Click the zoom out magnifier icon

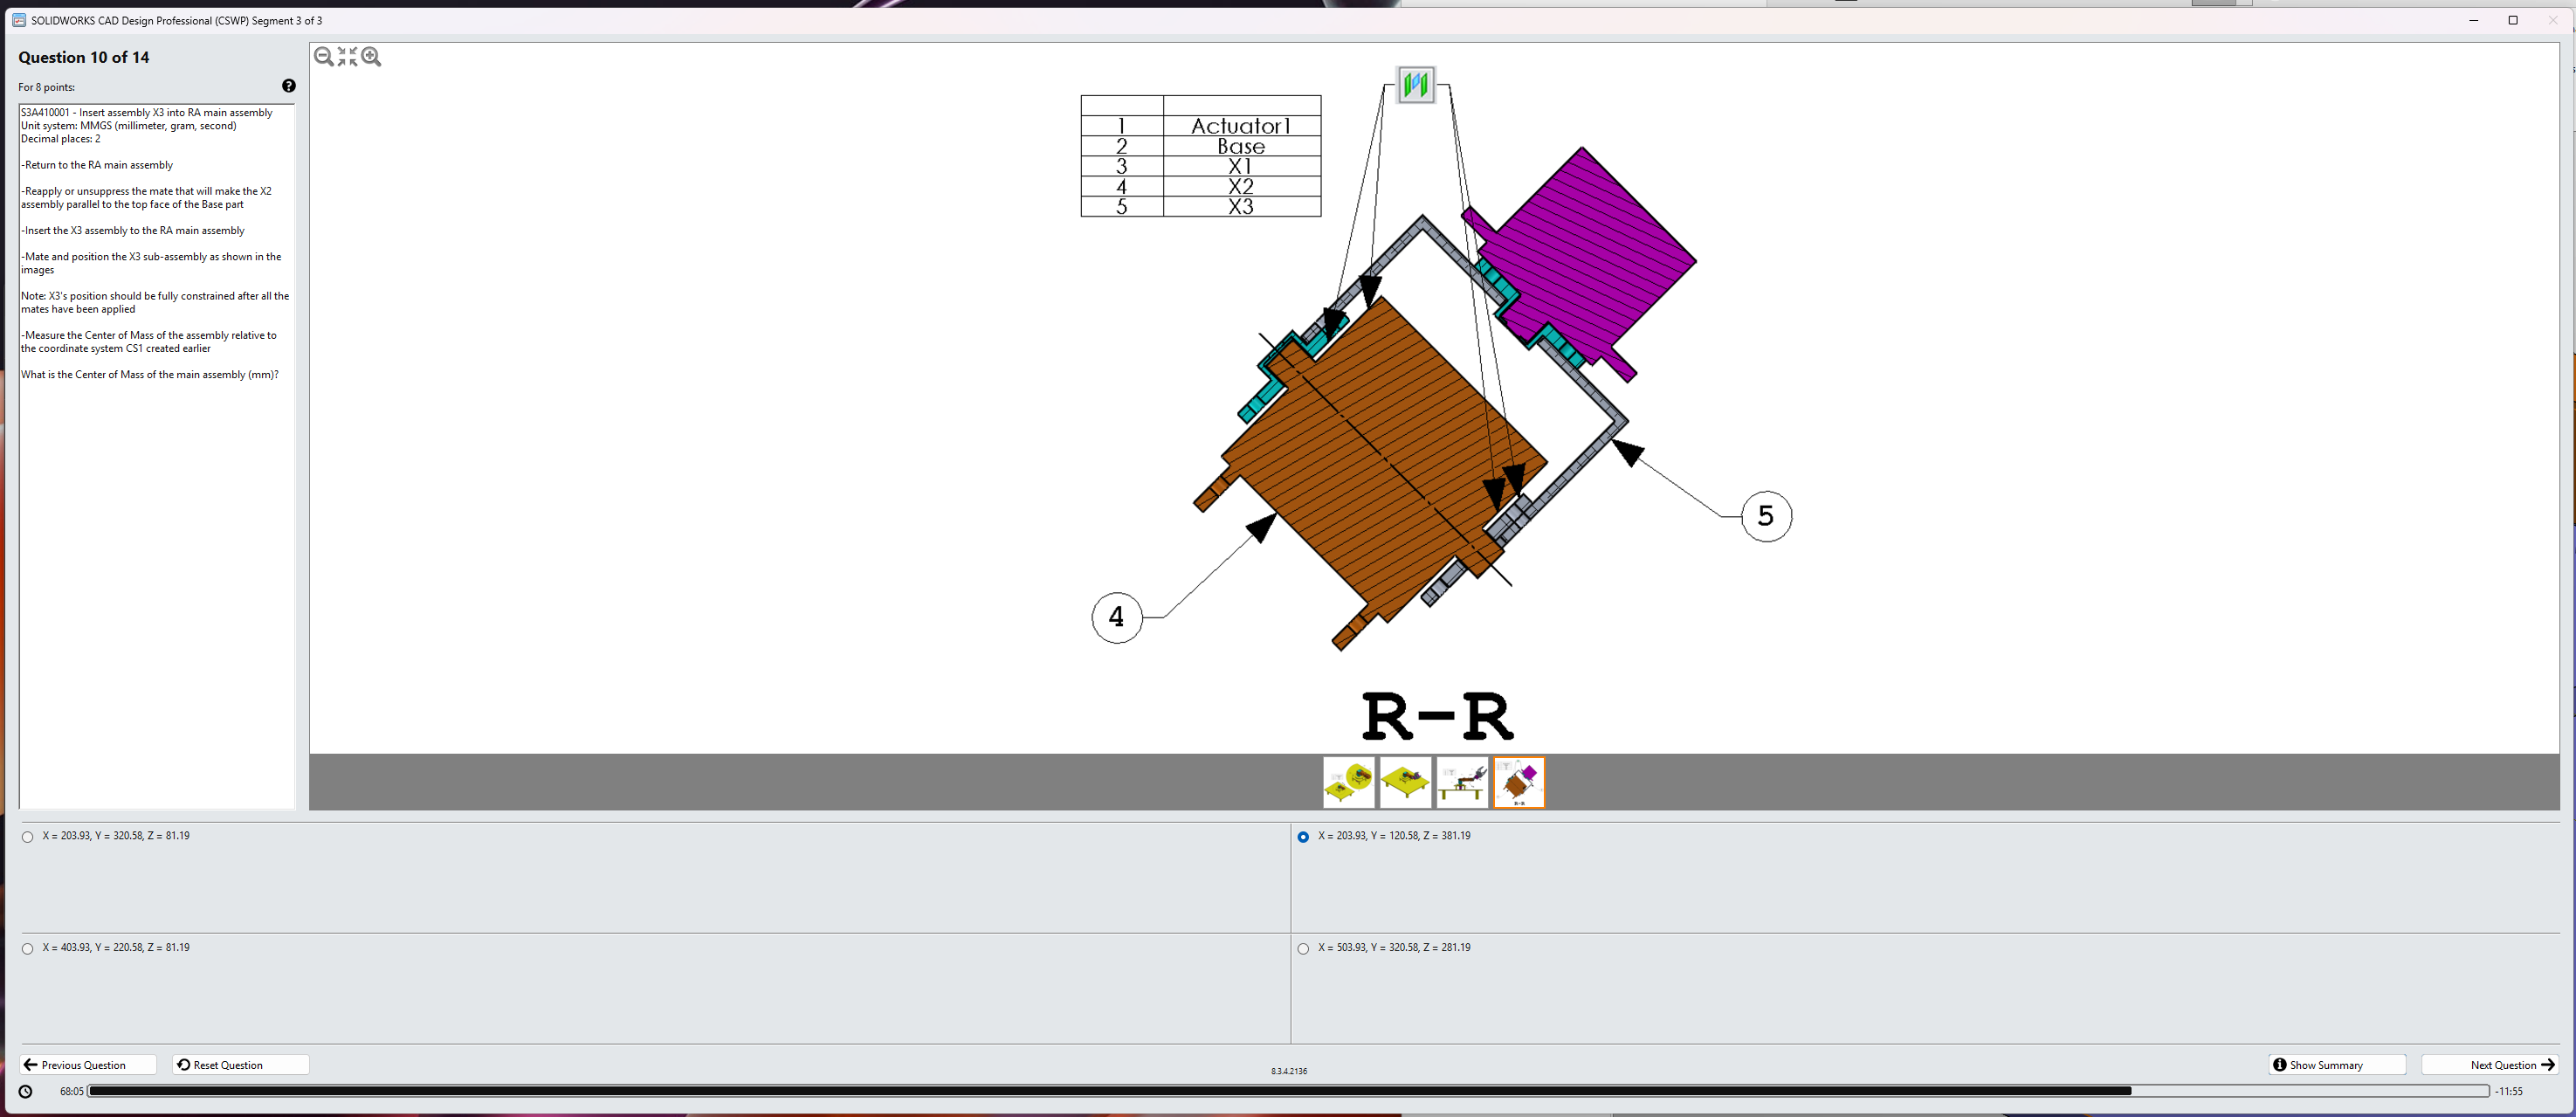coord(323,57)
